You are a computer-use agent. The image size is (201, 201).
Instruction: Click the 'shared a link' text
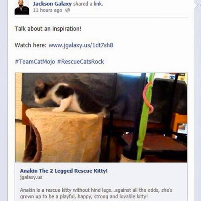(88, 4)
